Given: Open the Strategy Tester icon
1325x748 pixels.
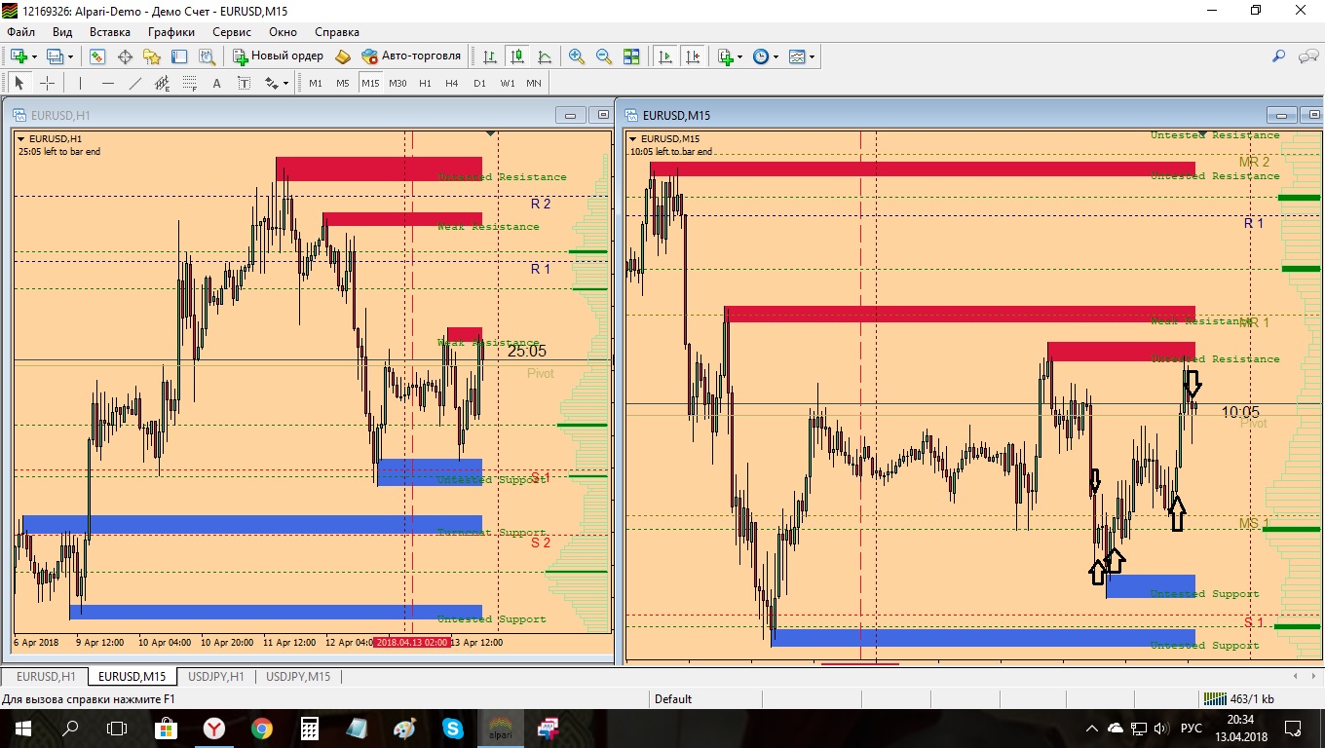Looking at the screenshot, I should coord(207,56).
